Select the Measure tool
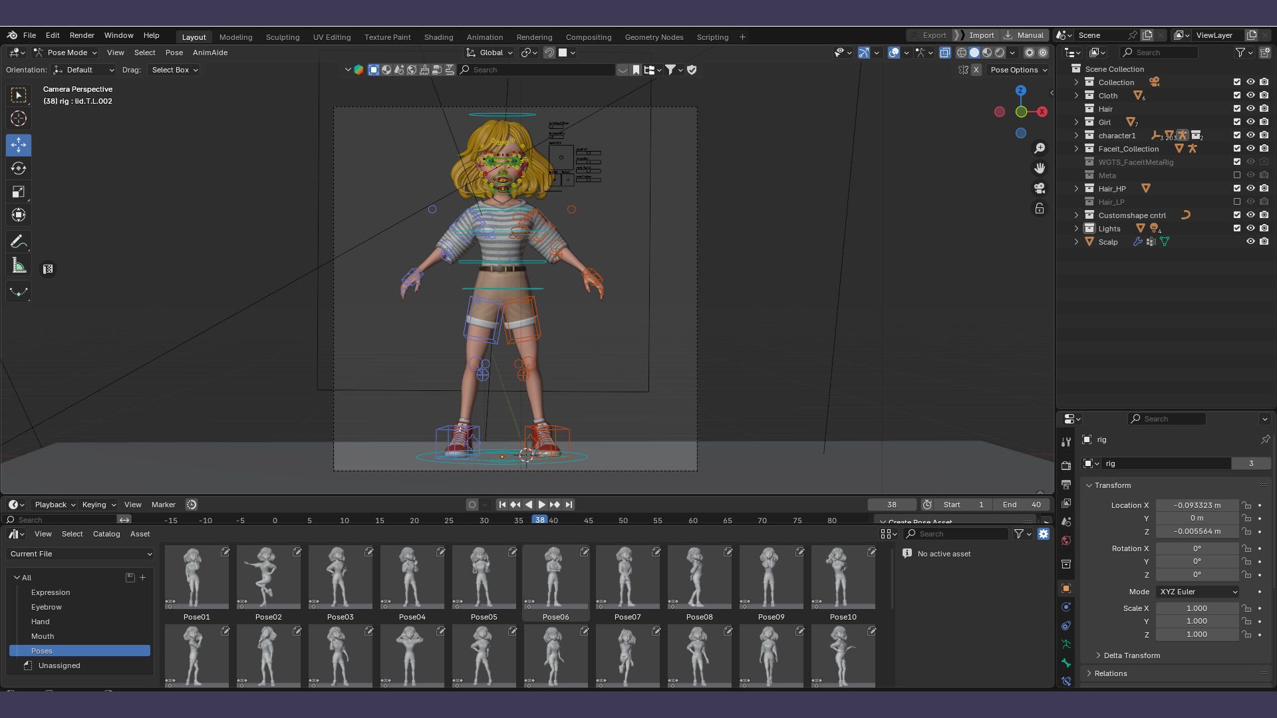 coord(19,266)
